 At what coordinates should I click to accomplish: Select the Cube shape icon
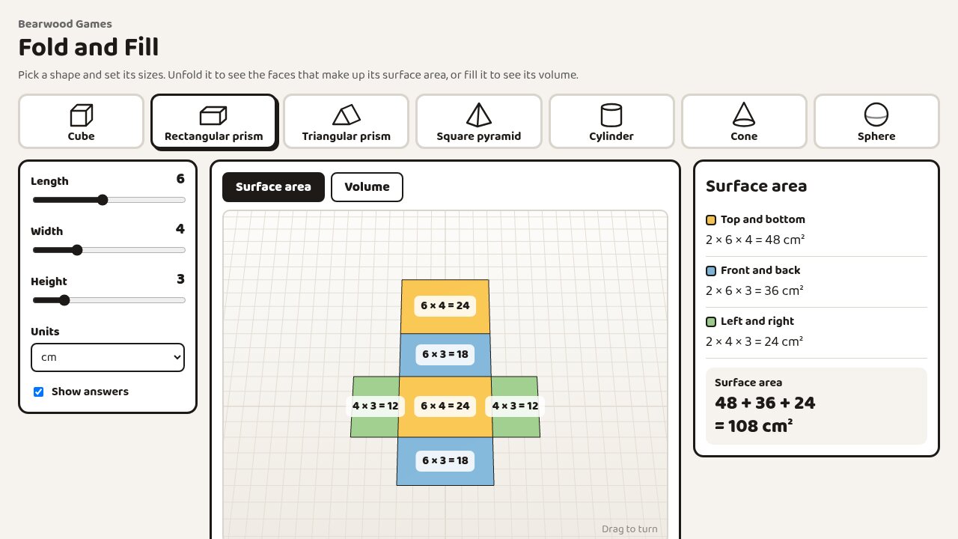coord(81,115)
